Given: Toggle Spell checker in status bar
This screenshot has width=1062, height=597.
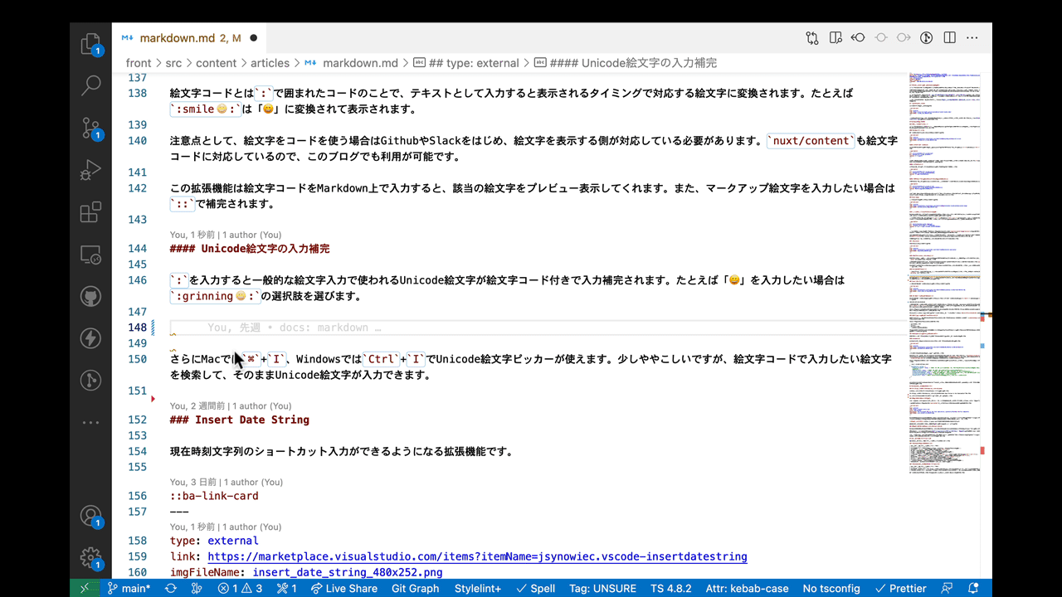Looking at the screenshot, I should tap(535, 588).
